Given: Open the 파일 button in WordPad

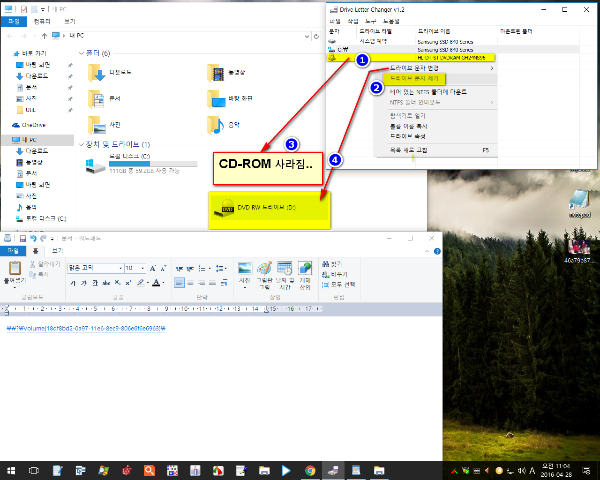Looking at the screenshot, I should (x=13, y=251).
